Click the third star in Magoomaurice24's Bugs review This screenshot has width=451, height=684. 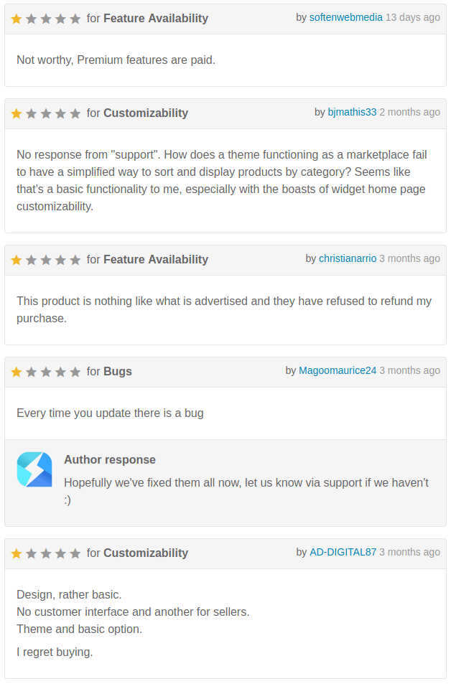[46, 372]
